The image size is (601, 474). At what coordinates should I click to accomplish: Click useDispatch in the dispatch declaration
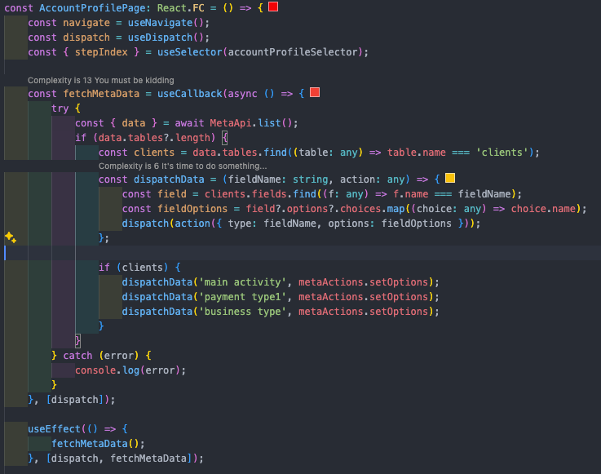pos(160,38)
